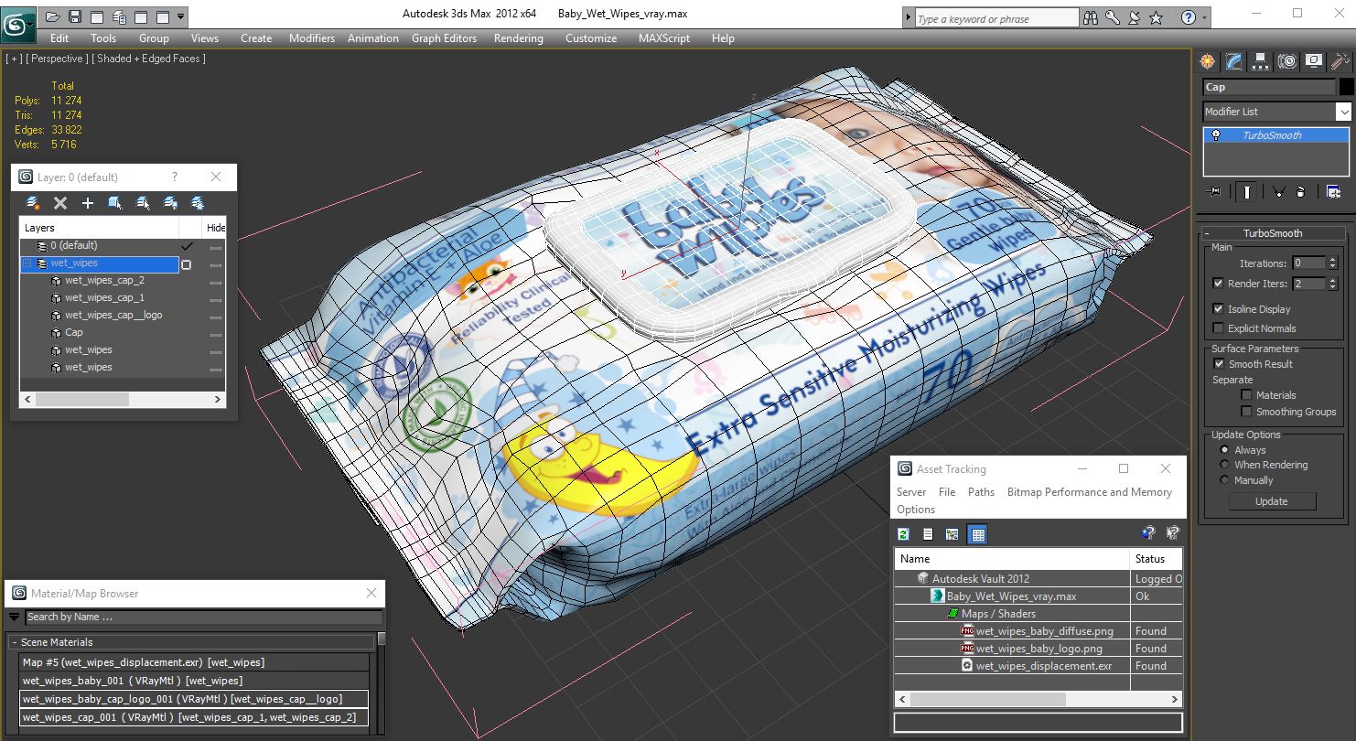
Task: Click the Subscription Center key icon
Action: pos(1113,17)
